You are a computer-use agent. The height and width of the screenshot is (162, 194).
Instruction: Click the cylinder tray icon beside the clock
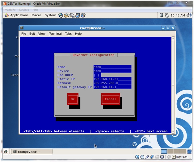162,15
